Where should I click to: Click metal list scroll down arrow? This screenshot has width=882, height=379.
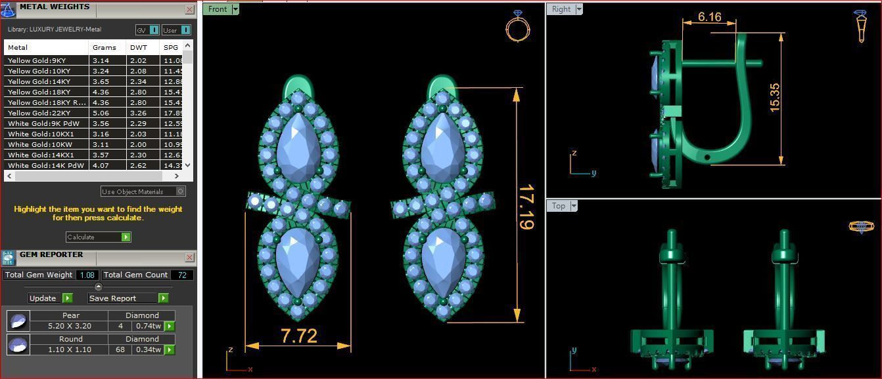click(x=188, y=165)
